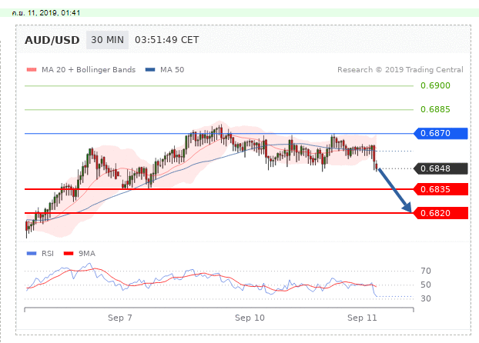
Task: Click the red 0.6835 support tag
Action: coord(440,189)
